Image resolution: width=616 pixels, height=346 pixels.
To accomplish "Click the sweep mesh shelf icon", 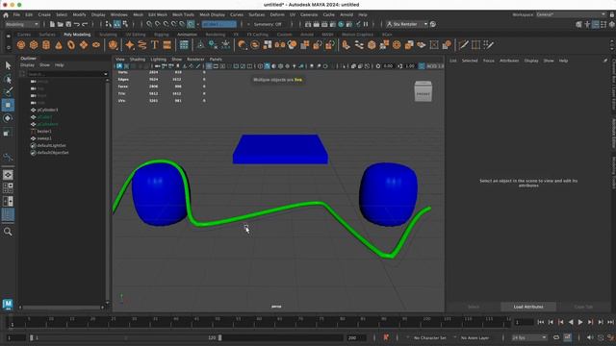I will (142, 45).
